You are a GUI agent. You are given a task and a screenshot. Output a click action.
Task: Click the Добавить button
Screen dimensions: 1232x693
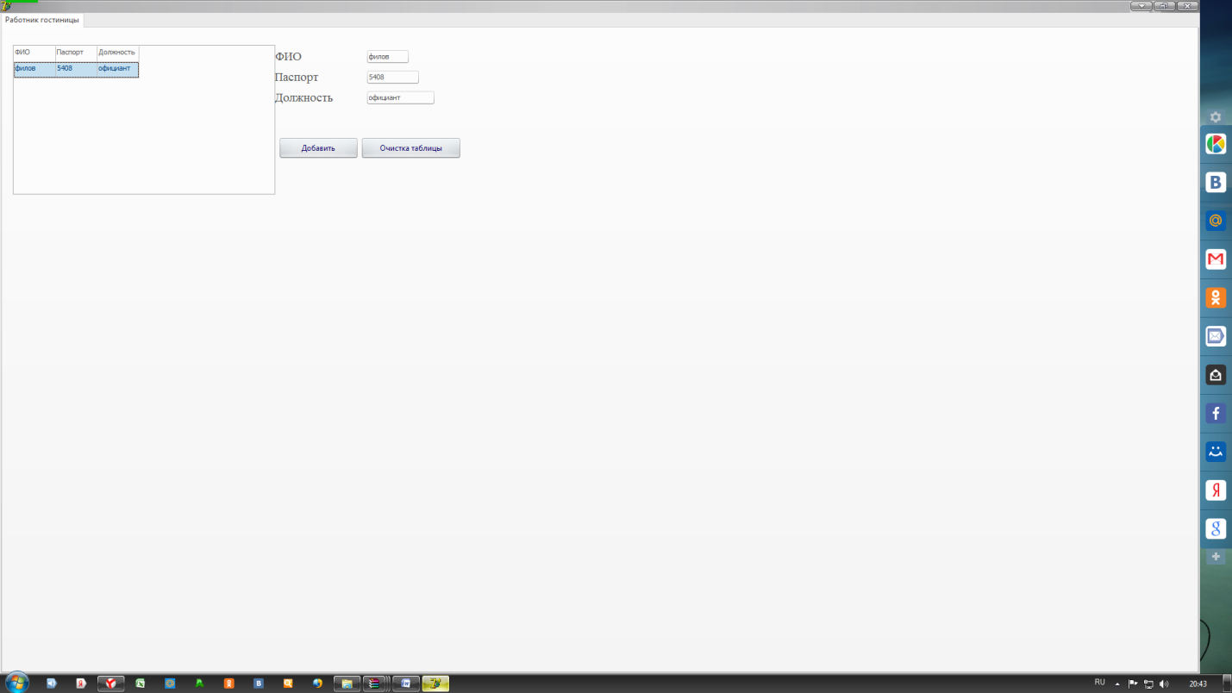tap(318, 148)
